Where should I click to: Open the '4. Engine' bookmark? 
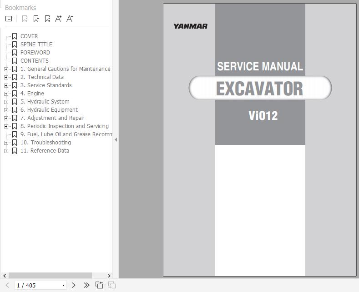(x=32, y=94)
